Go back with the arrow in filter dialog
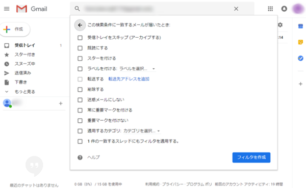This screenshot has width=306, height=188. pyautogui.click(x=80, y=25)
